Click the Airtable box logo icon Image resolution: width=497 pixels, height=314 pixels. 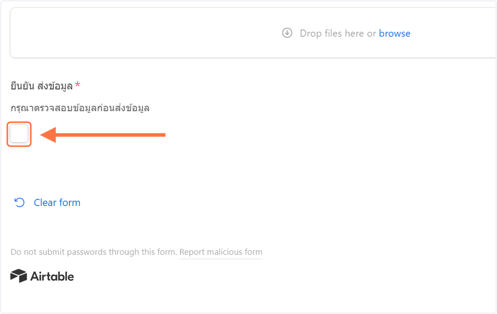[x=19, y=276]
